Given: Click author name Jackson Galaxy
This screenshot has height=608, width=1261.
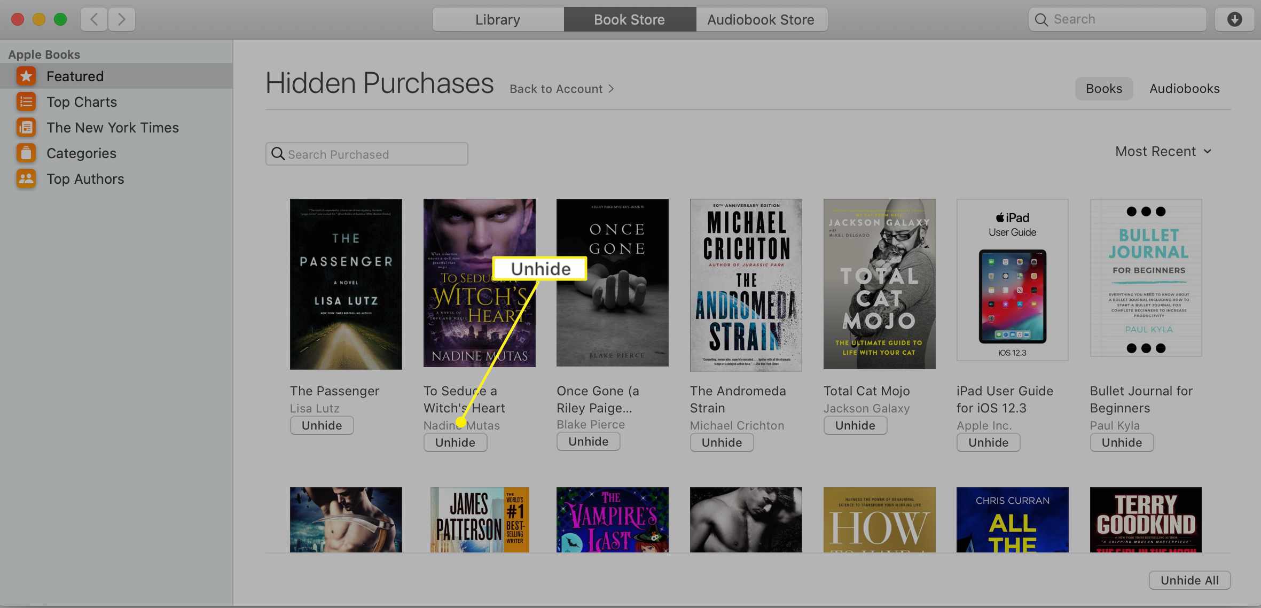Looking at the screenshot, I should click(x=866, y=408).
